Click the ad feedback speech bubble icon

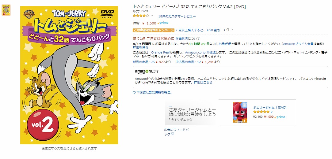pos(173,134)
